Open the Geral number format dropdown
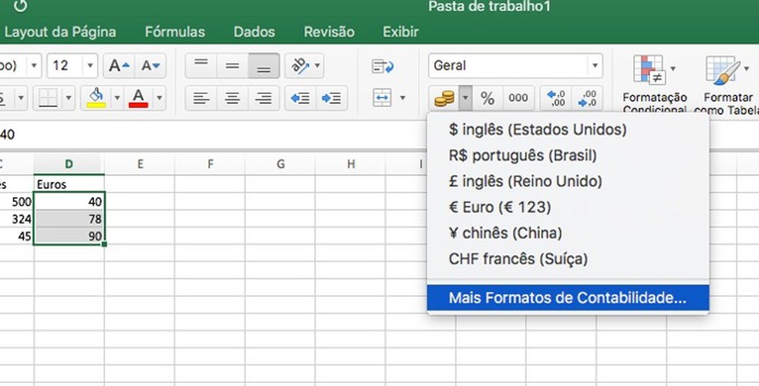759x386 pixels. (595, 66)
